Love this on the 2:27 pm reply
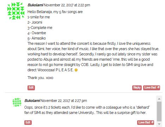 pyautogui.click(x=146, y=122)
